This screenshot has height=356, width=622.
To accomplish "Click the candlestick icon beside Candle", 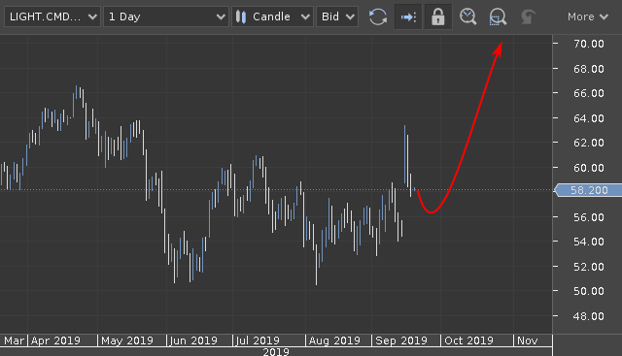I will click(x=241, y=16).
